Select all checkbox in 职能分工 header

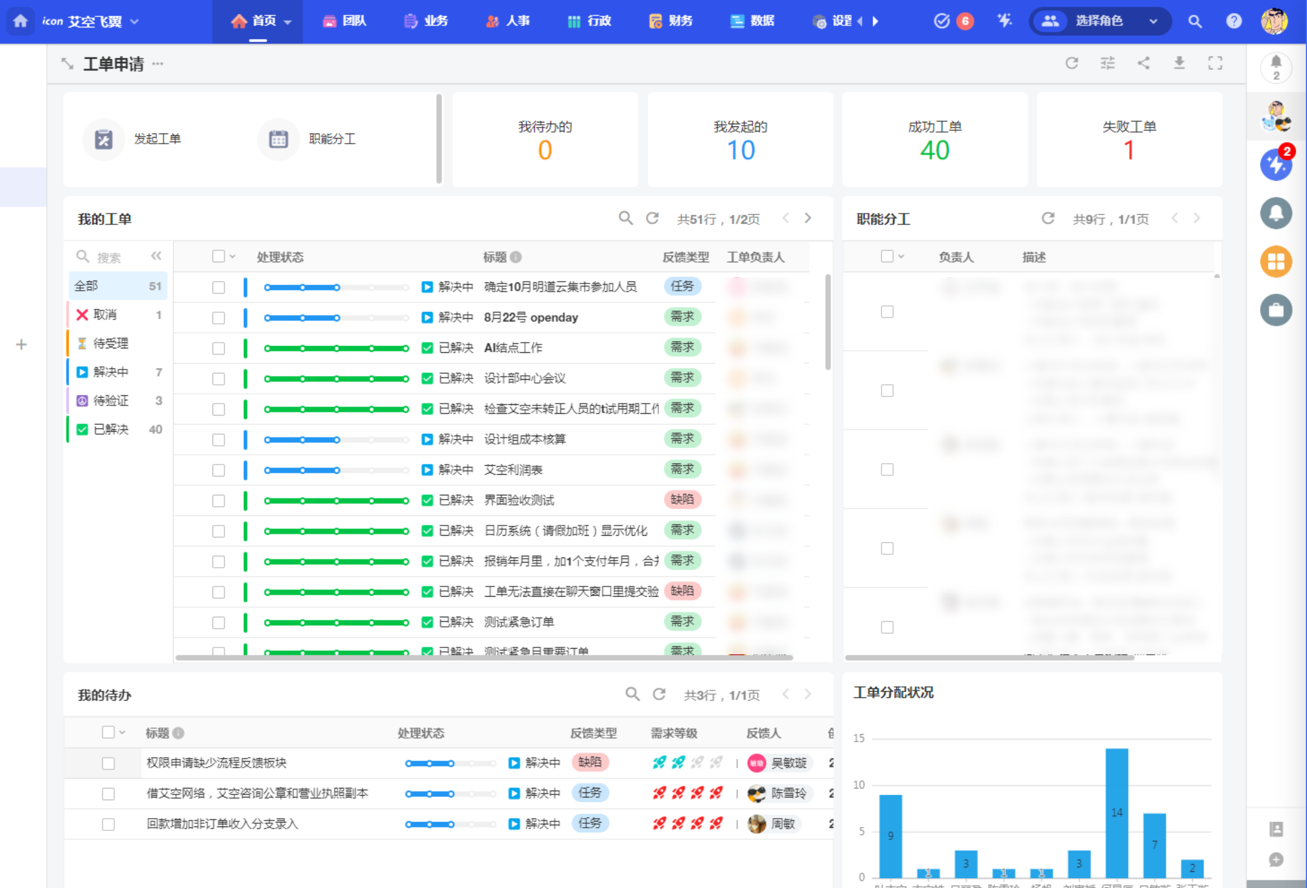click(x=887, y=257)
